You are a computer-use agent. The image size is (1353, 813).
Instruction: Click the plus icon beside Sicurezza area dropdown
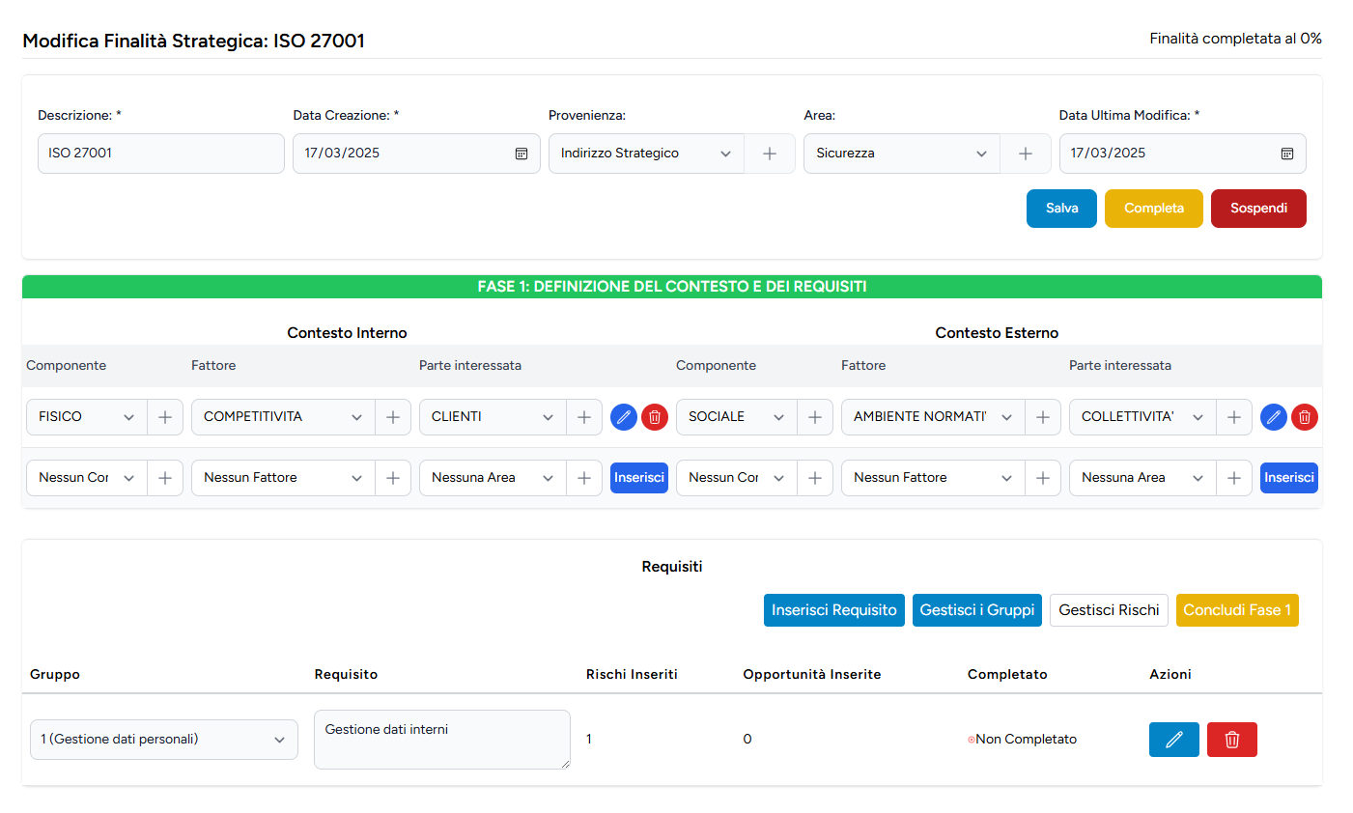(x=1026, y=154)
